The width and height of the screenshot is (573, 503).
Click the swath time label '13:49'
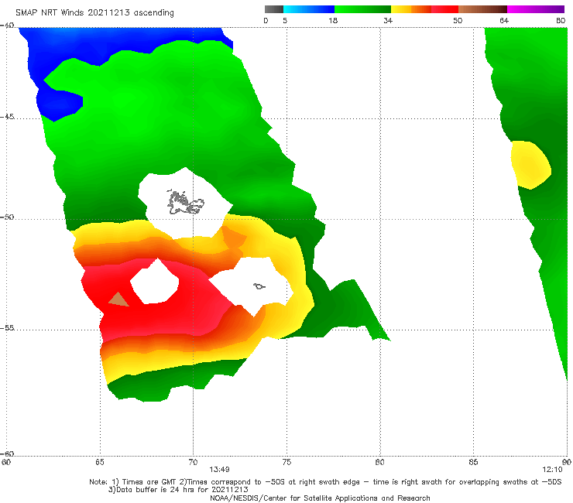point(219,470)
